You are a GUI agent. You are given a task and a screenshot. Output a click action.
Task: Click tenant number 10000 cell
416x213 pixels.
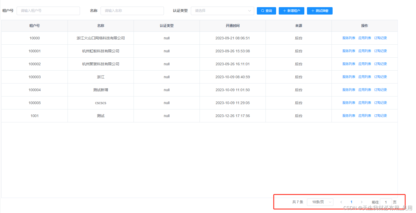pyautogui.click(x=35, y=38)
